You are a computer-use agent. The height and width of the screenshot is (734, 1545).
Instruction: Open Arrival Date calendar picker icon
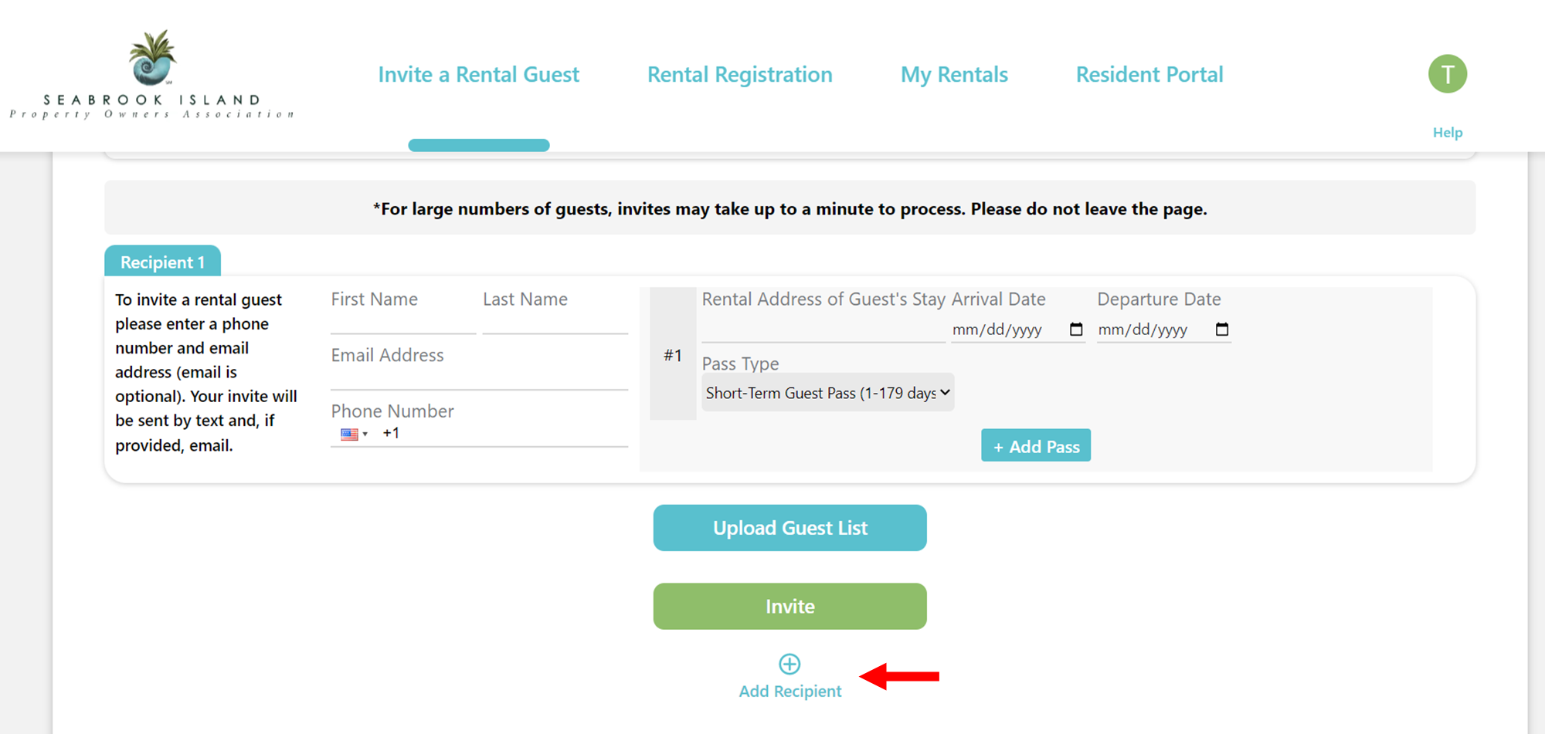[1076, 330]
